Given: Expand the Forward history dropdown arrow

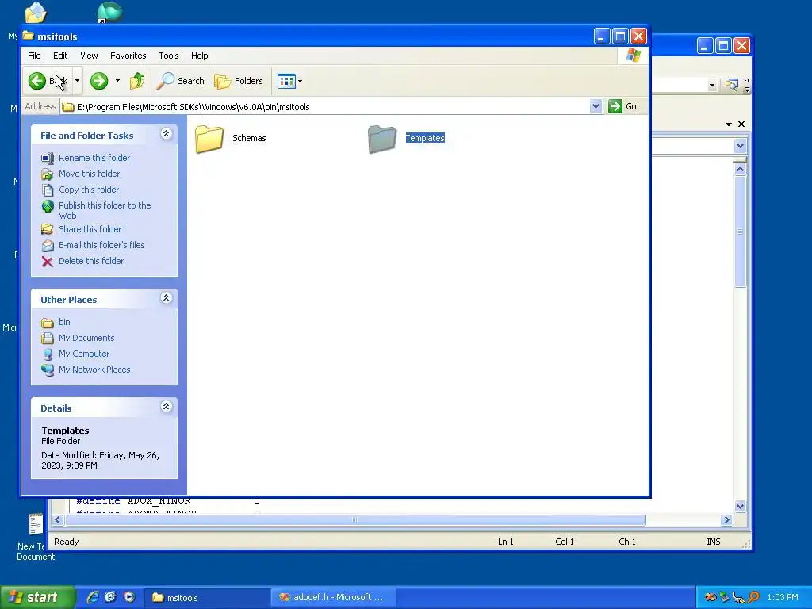Looking at the screenshot, I should pyautogui.click(x=117, y=81).
